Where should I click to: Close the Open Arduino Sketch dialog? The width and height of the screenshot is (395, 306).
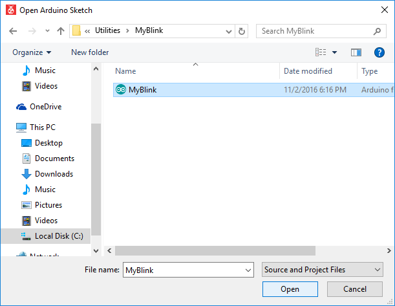pos(385,10)
